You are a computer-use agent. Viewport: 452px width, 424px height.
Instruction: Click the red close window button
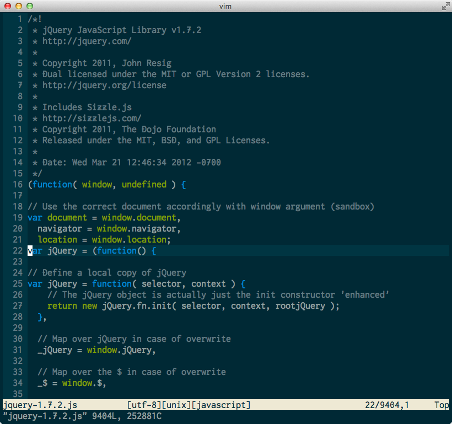8,6
